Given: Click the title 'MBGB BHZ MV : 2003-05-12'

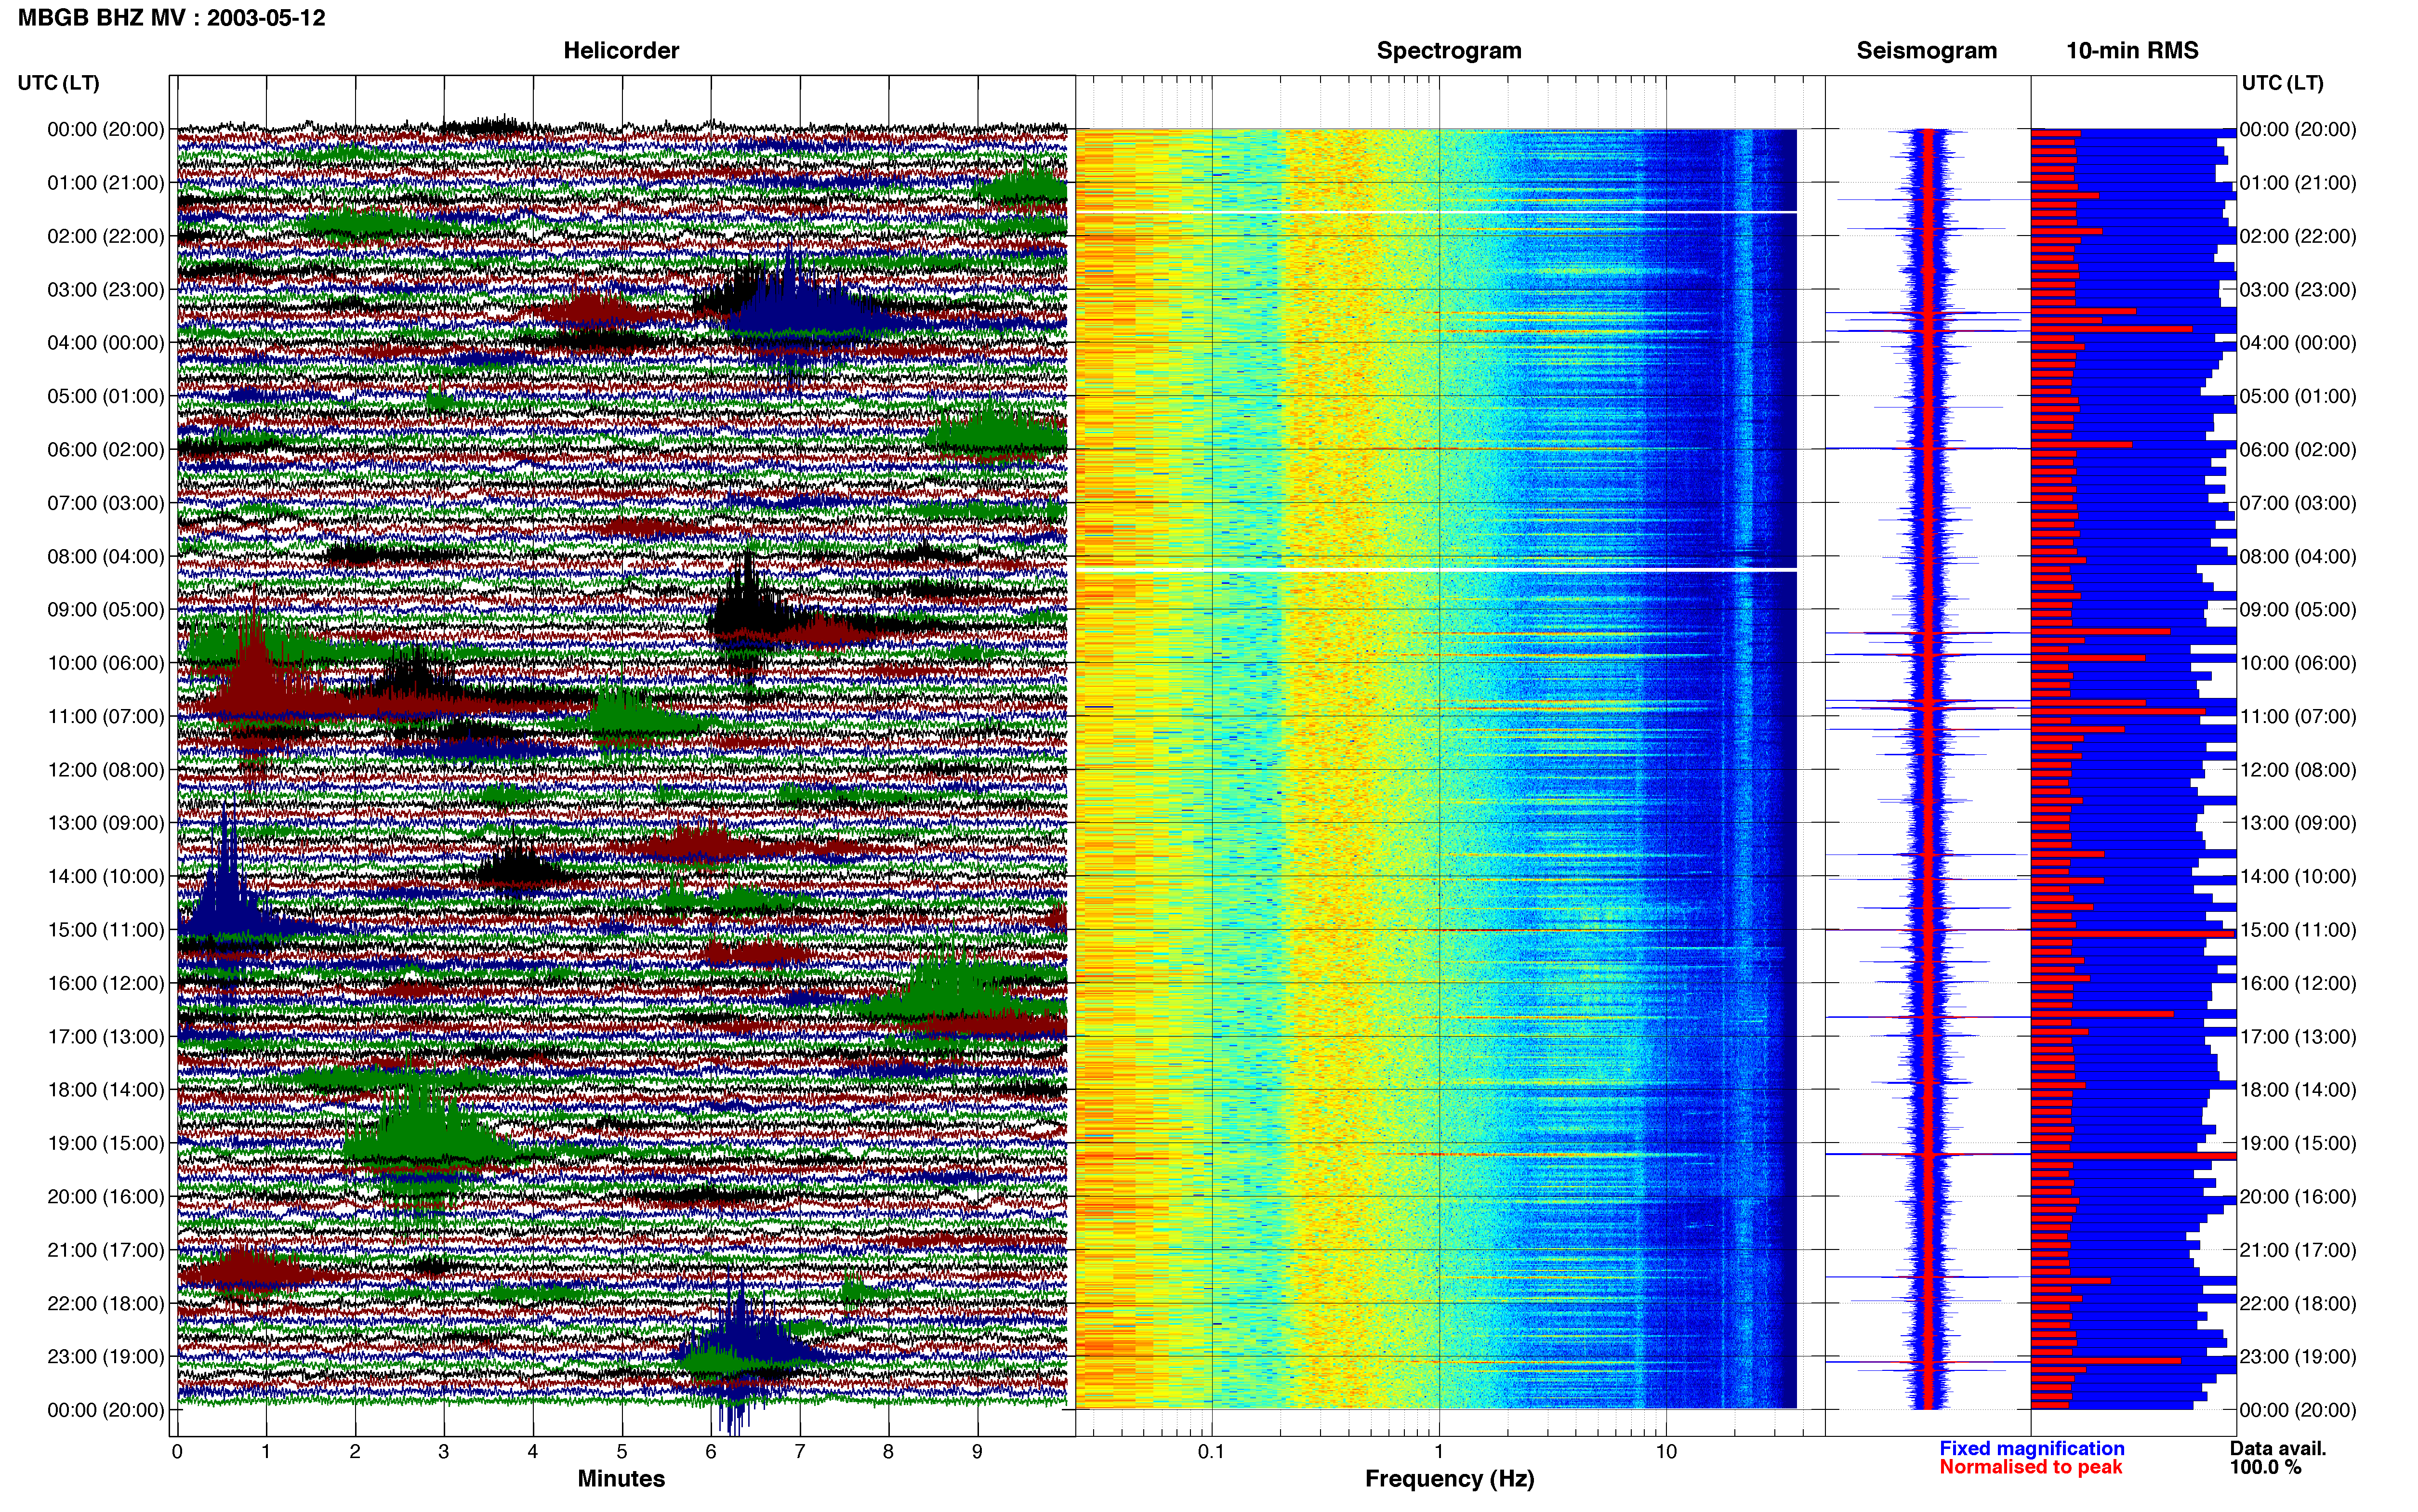Looking at the screenshot, I should tap(172, 17).
